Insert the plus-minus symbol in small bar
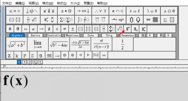188x101 pixels. coord(72,29)
